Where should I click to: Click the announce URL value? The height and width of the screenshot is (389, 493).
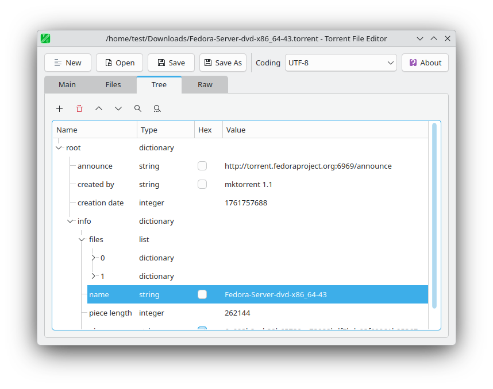pos(308,166)
